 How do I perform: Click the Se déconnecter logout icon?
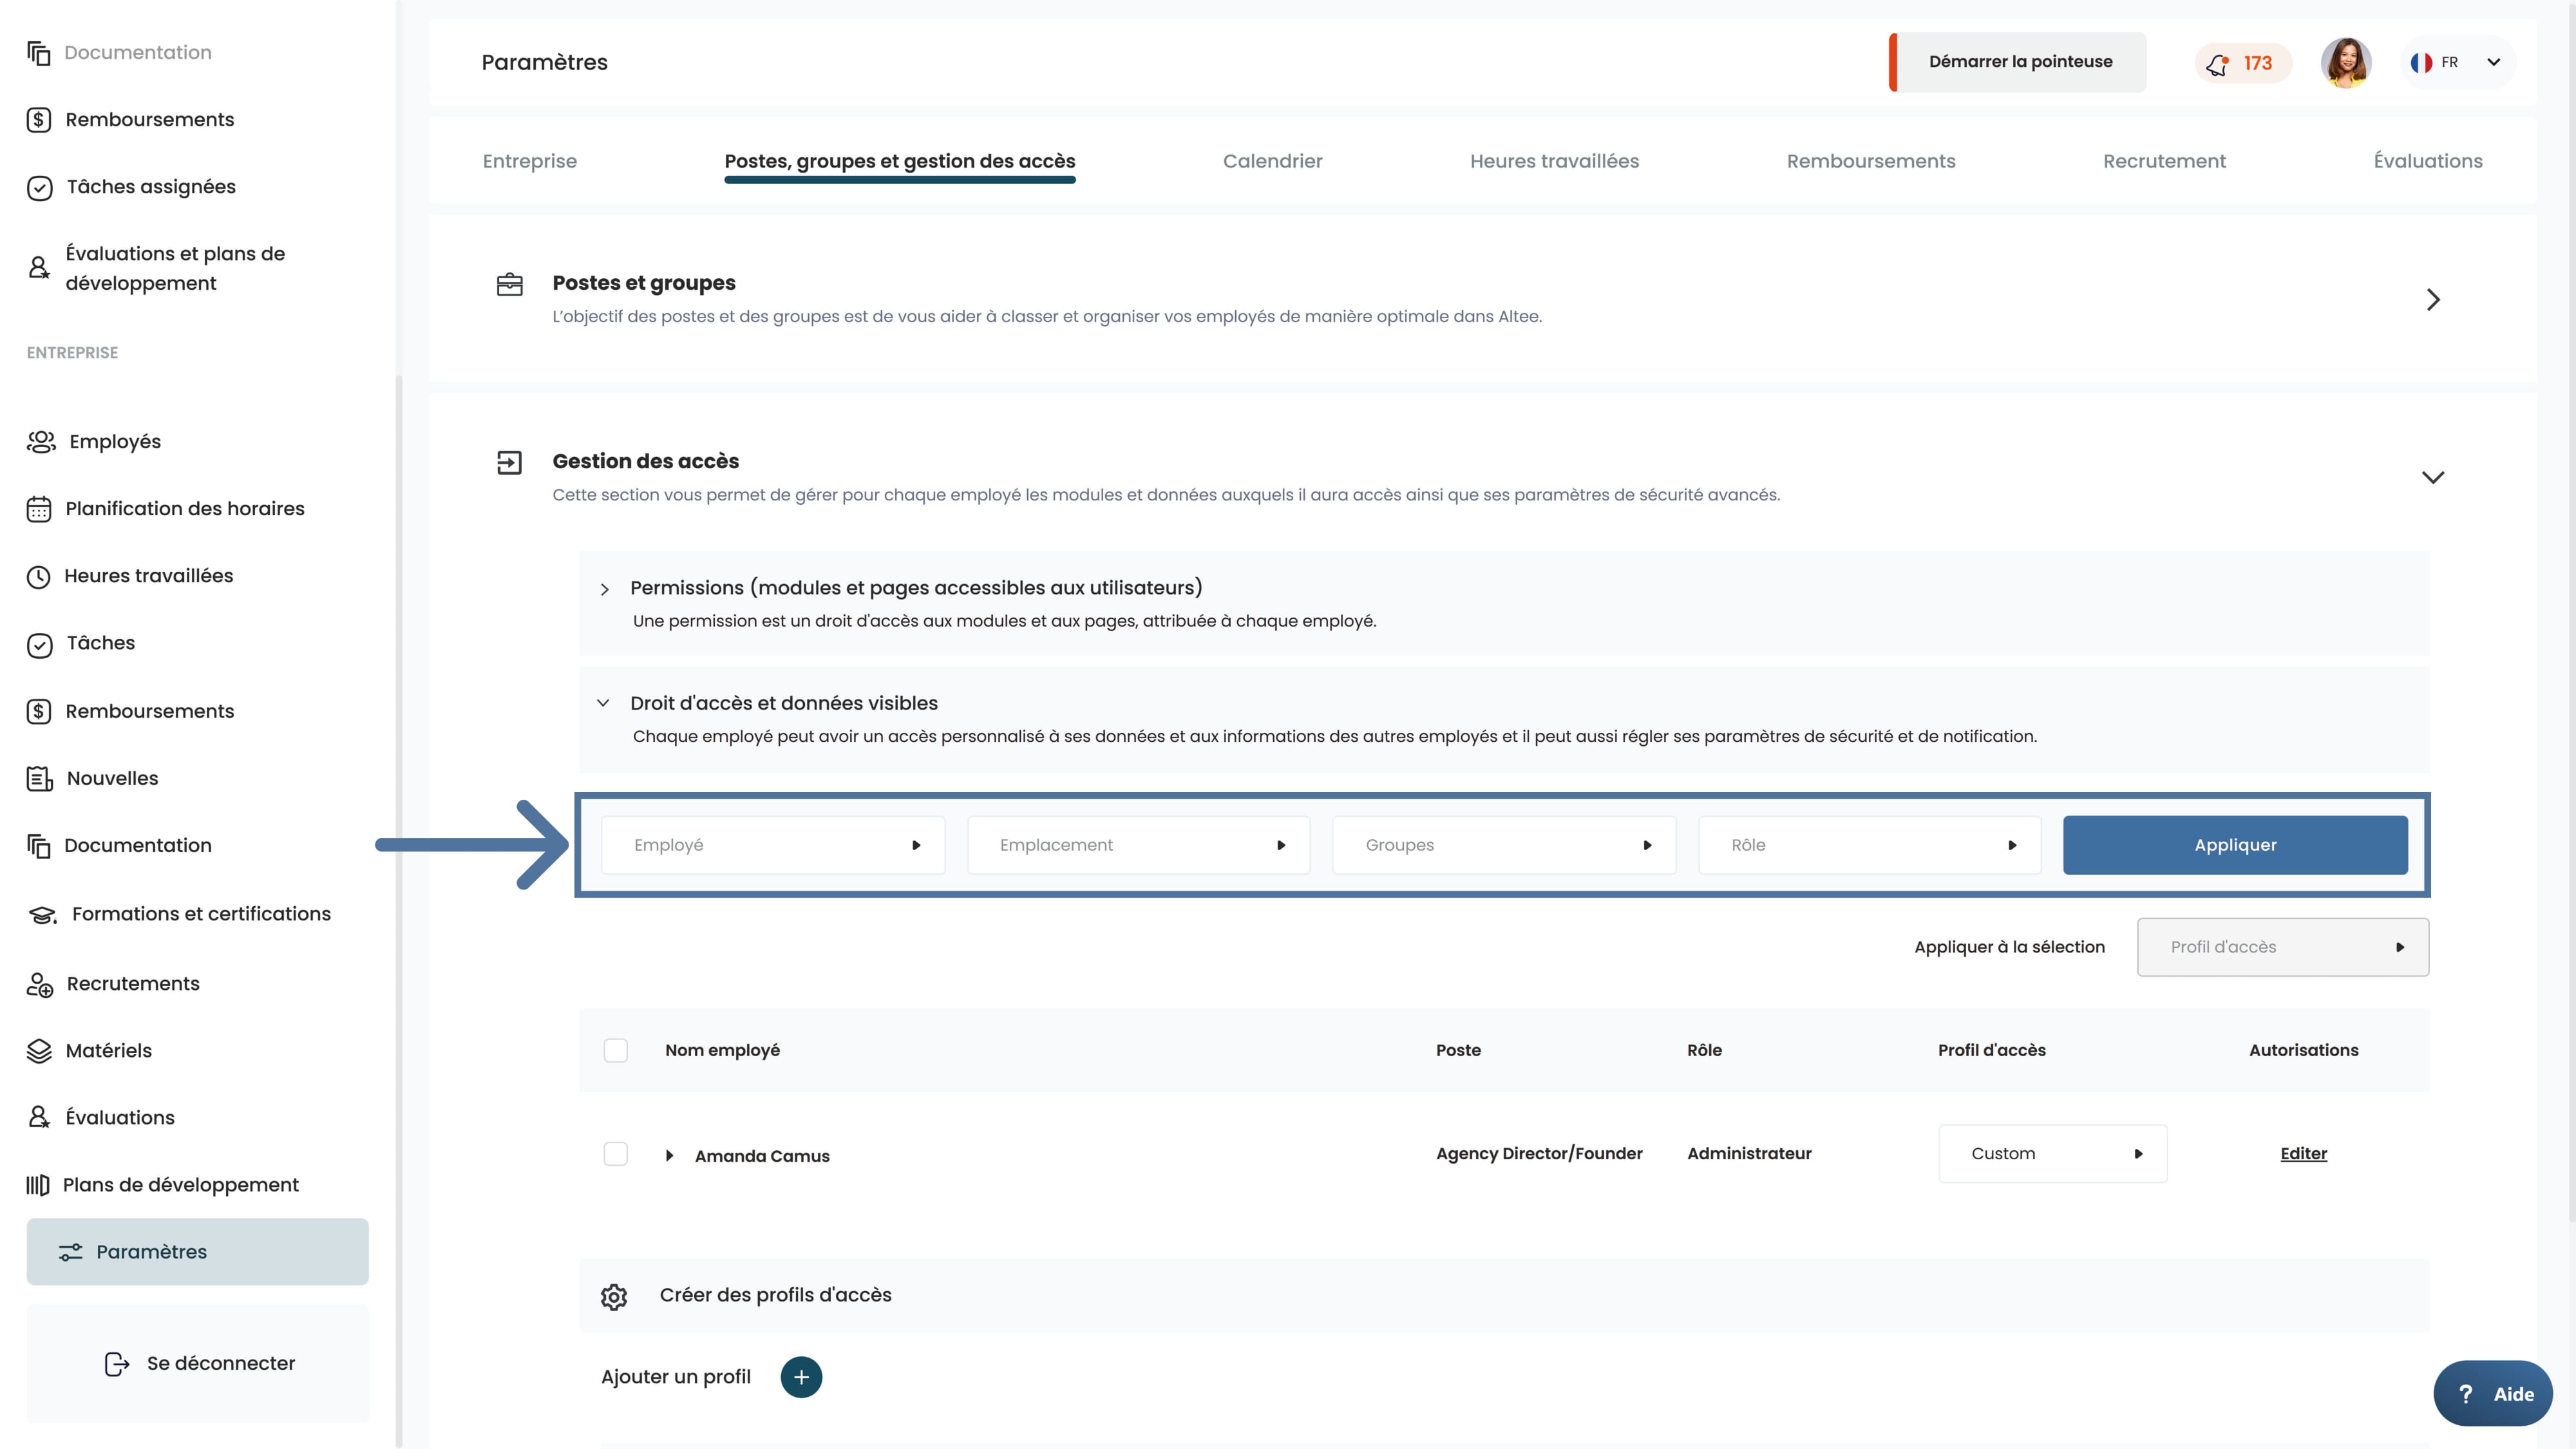[117, 1364]
